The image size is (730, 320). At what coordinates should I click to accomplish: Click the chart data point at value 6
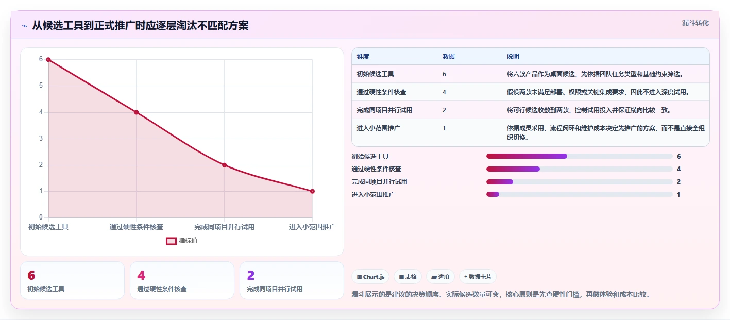click(48, 60)
